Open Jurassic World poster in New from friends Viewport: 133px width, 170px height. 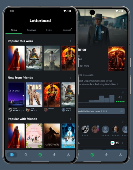tap(68, 95)
